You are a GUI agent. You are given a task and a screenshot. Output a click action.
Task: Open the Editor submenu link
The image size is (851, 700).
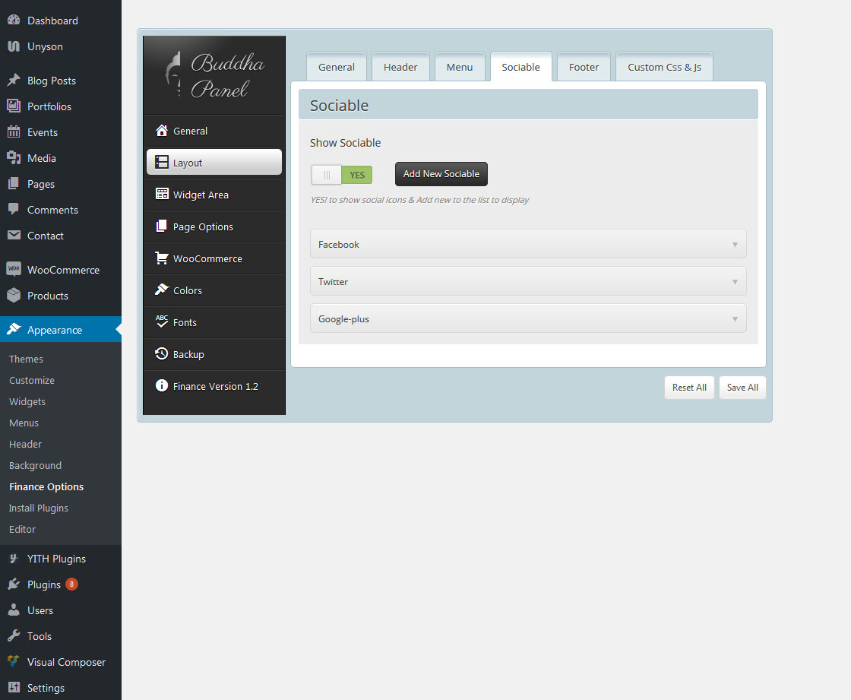[x=22, y=529]
